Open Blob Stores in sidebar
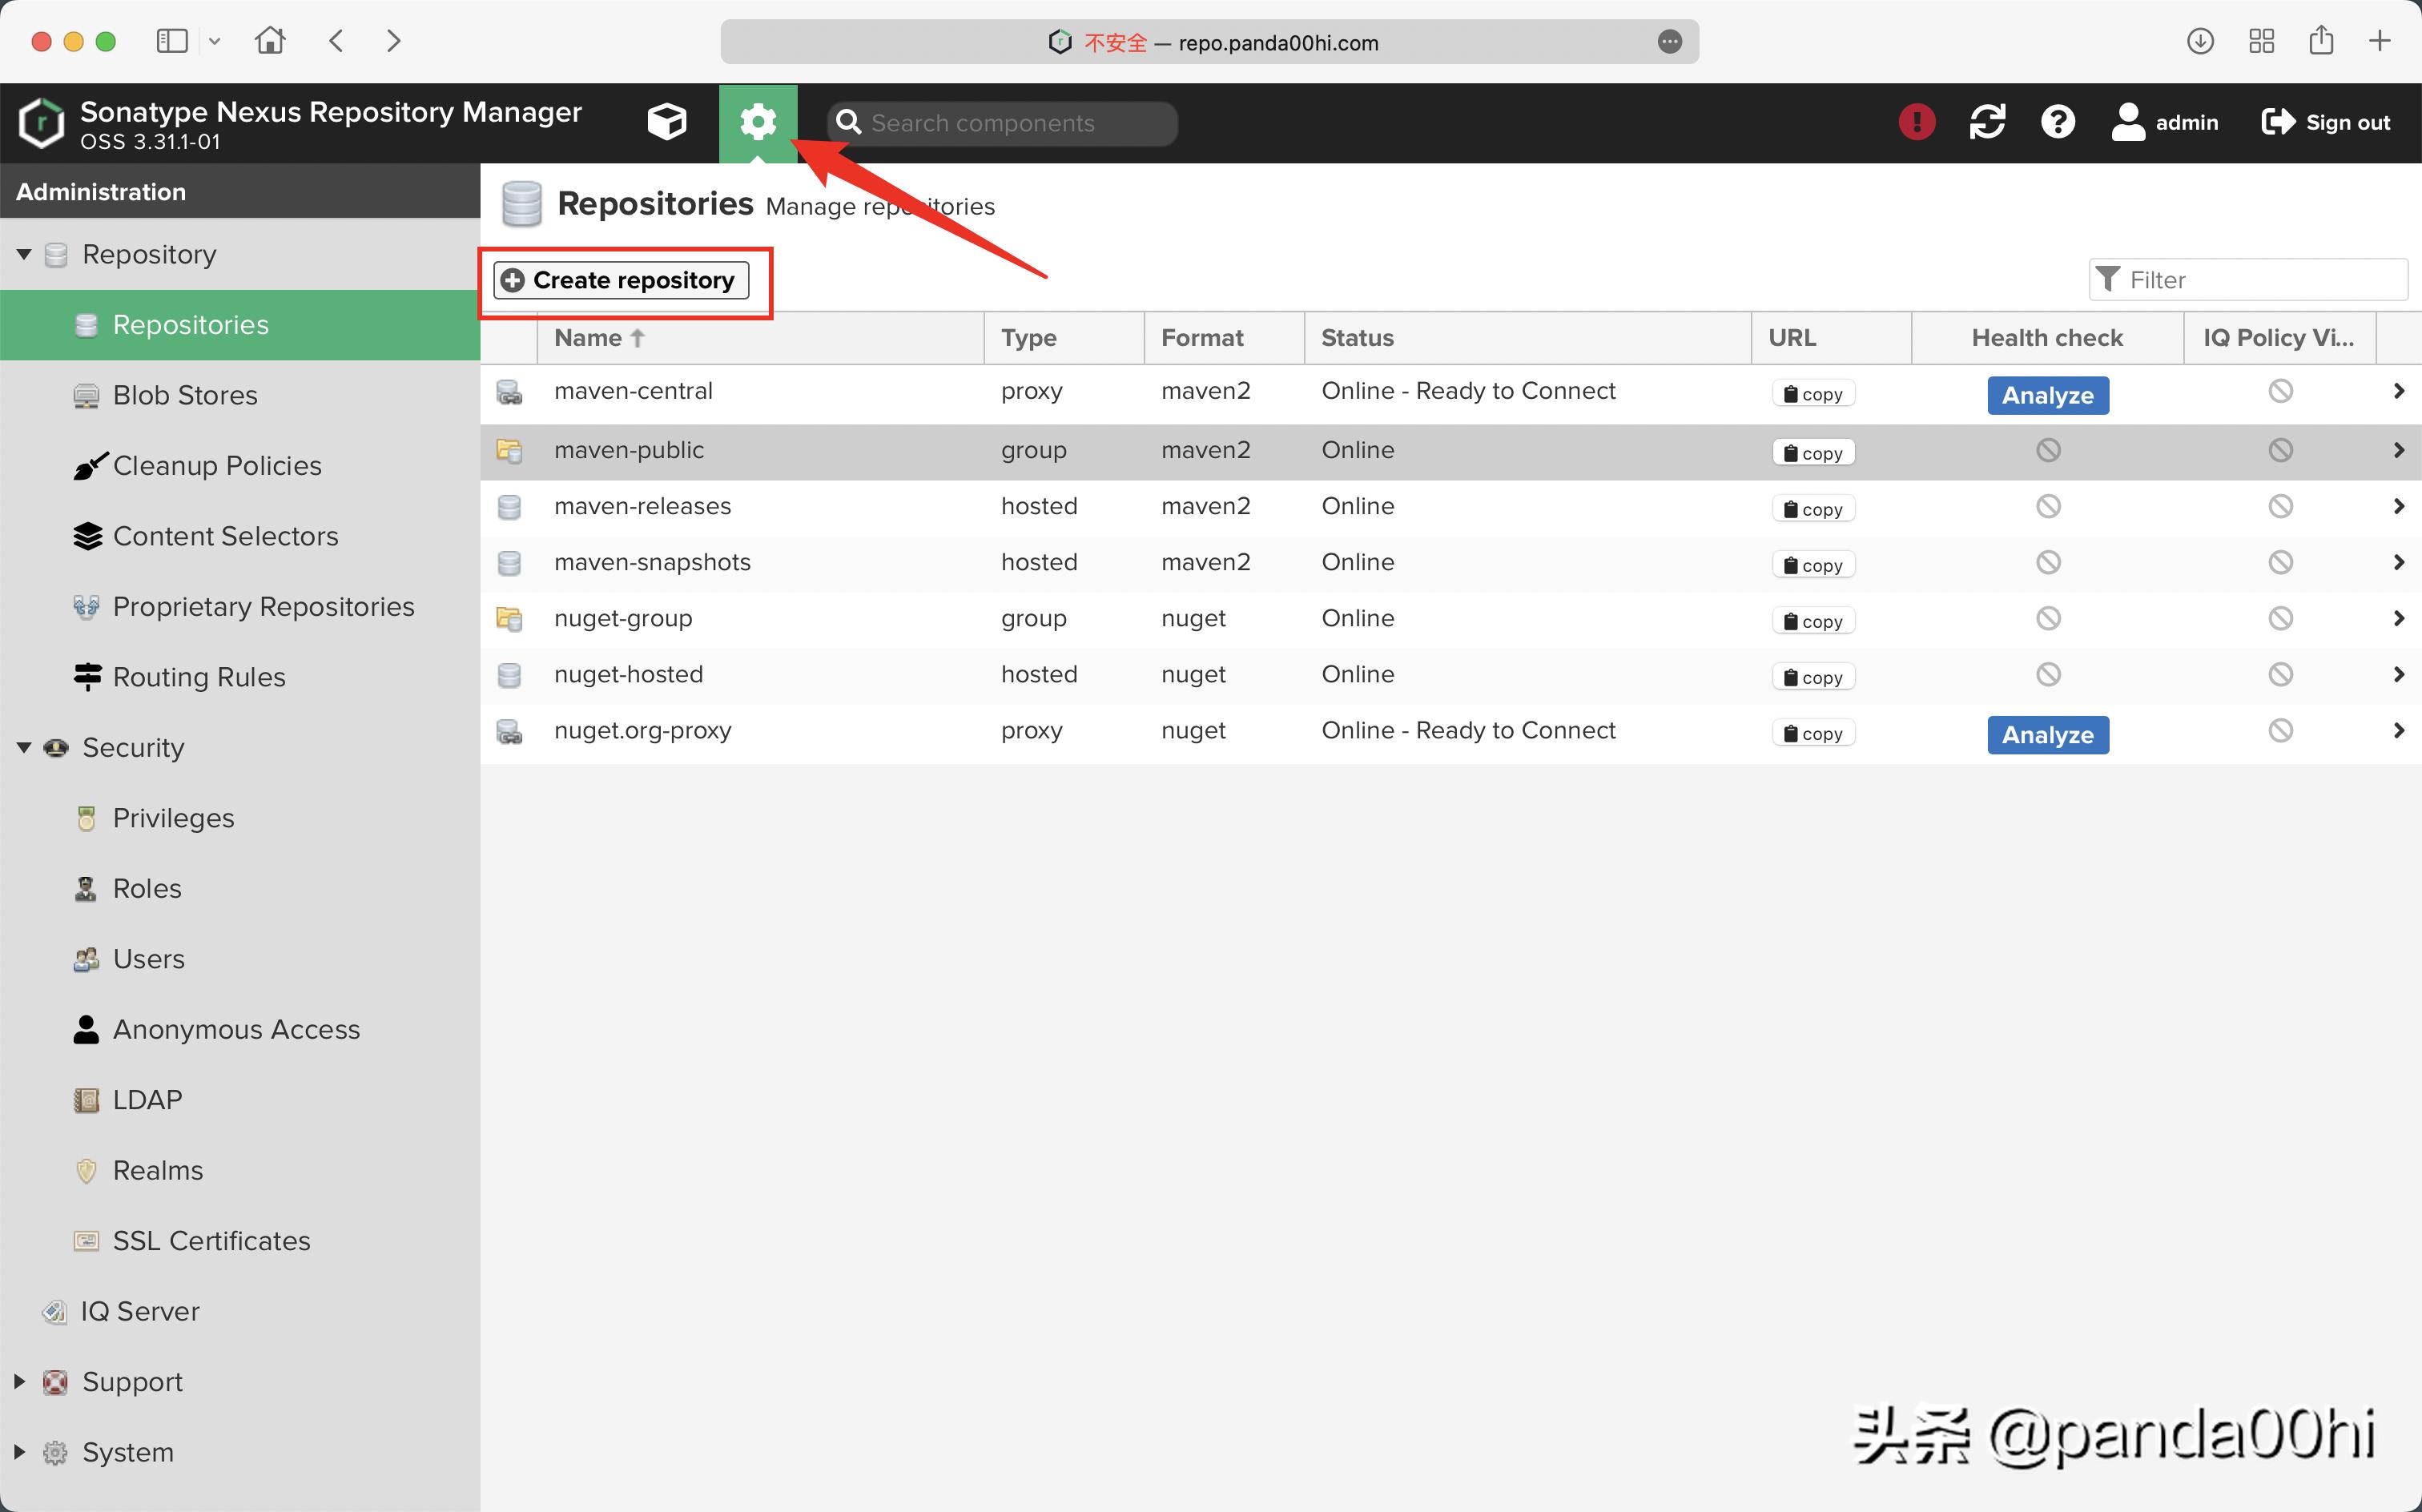This screenshot has width=2422, height=1512. coord(185,395)
